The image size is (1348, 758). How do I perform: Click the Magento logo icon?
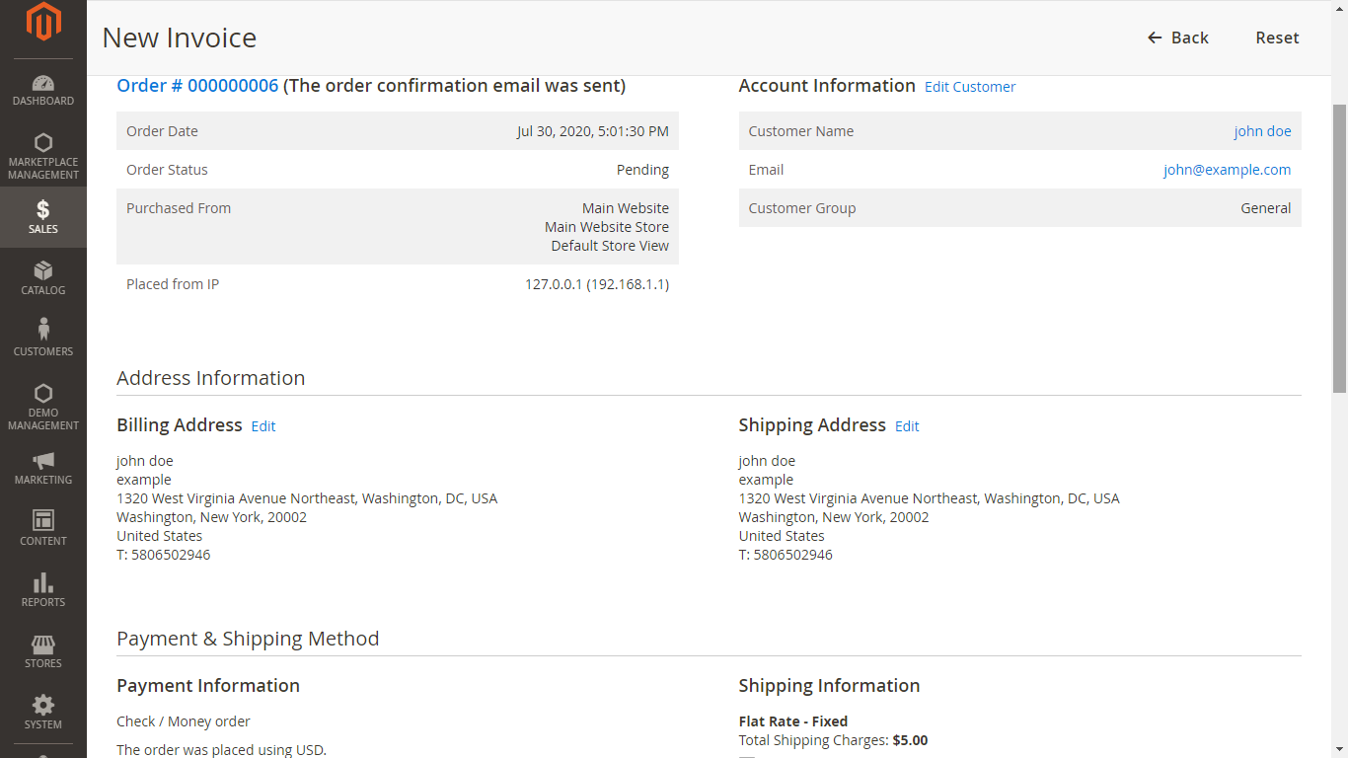(43, 22)
